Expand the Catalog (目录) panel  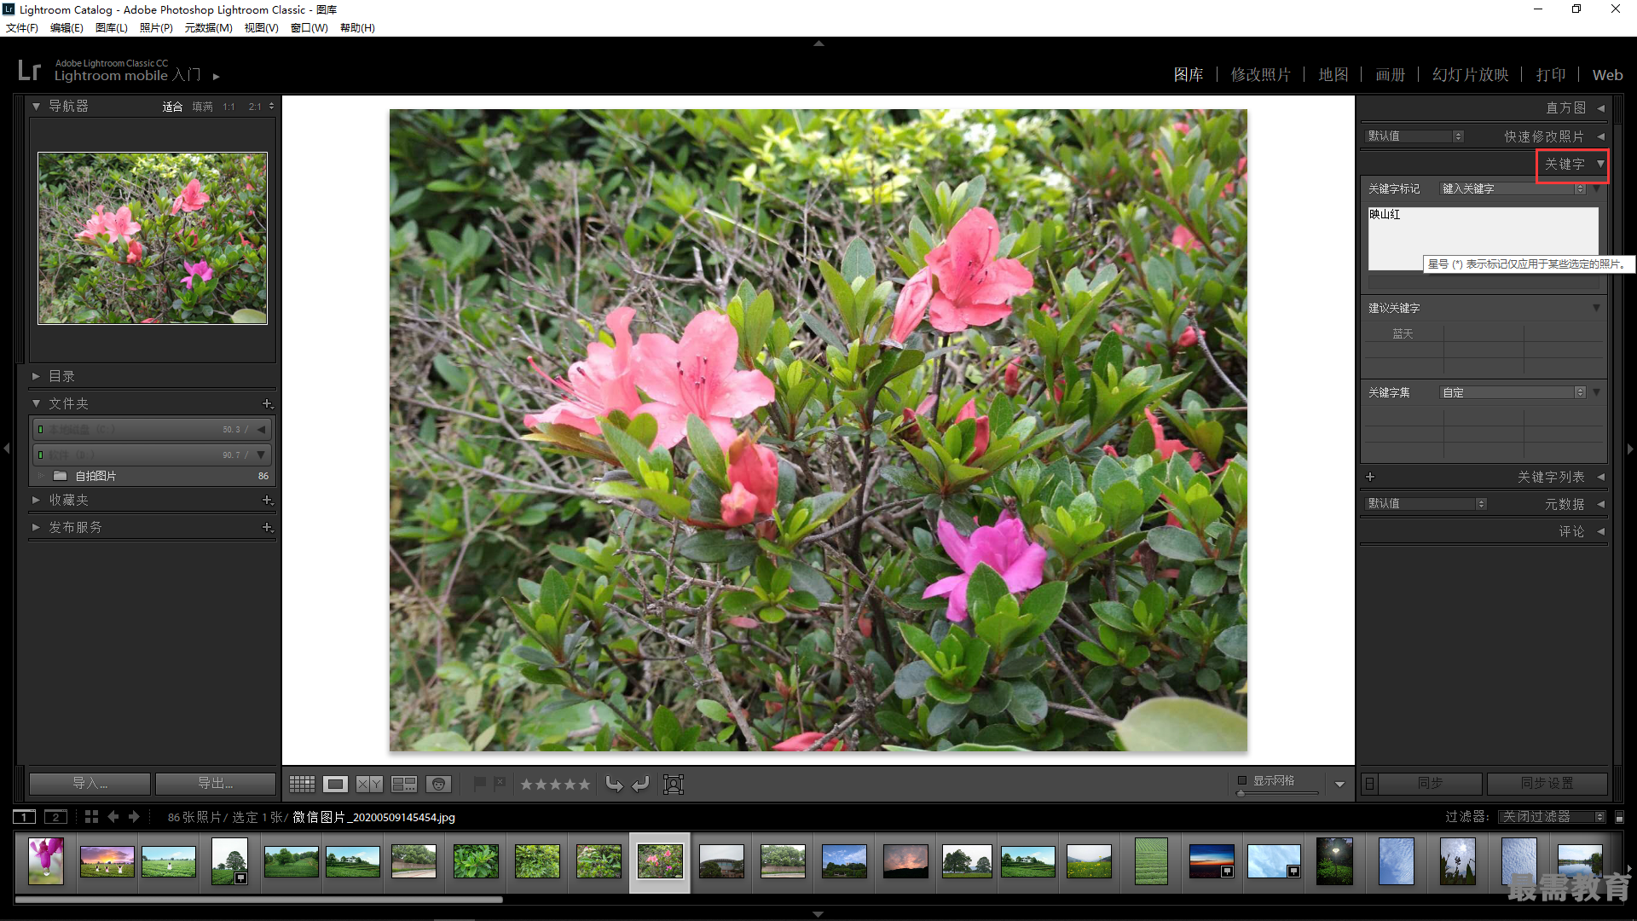[x=36, y=376]
